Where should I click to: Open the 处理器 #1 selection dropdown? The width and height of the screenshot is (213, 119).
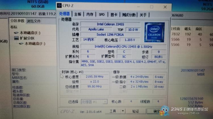(x=94, y=102)
